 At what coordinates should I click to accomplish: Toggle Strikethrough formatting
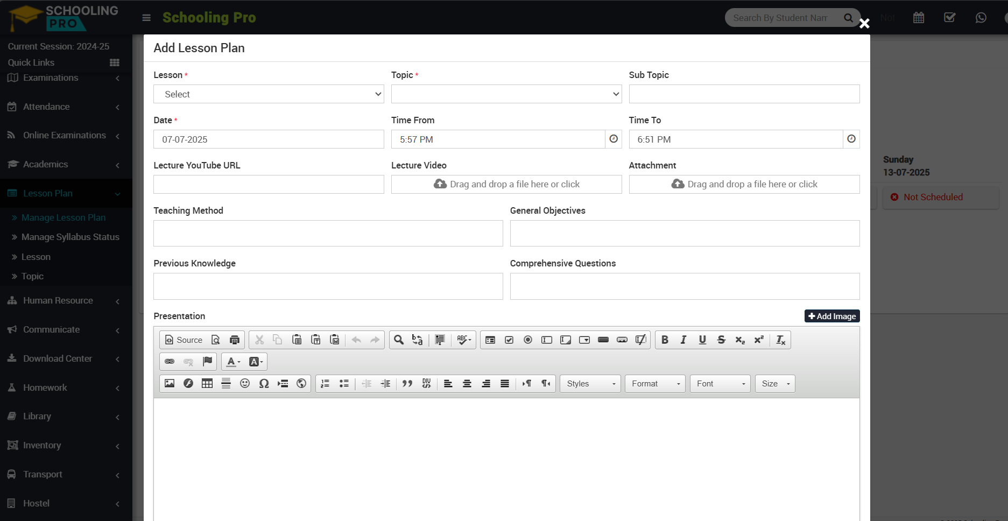pos(721,340)
